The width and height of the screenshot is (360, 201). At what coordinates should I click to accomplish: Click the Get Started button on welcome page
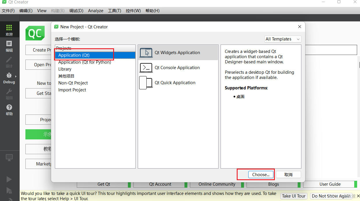click(38, 93)
